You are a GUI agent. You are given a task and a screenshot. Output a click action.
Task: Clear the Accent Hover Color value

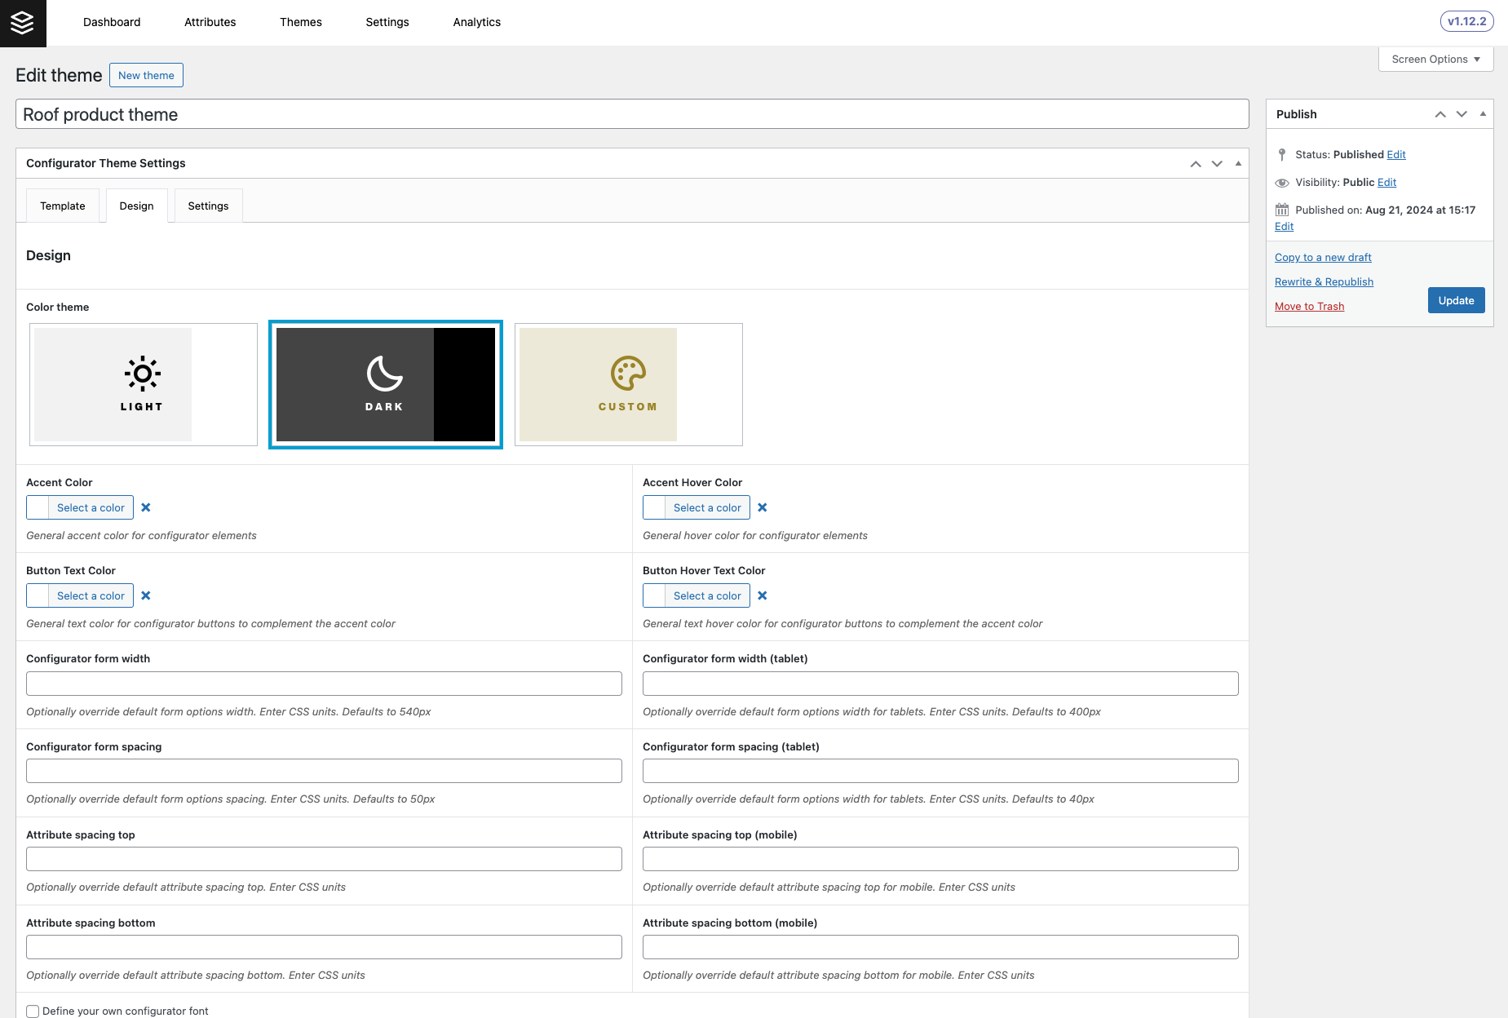[x=763, y=507]
